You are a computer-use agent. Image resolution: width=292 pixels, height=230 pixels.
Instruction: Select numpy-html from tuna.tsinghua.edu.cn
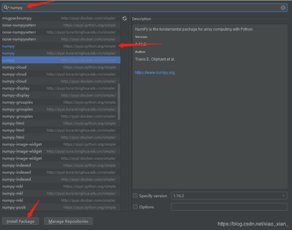[61, 130]
